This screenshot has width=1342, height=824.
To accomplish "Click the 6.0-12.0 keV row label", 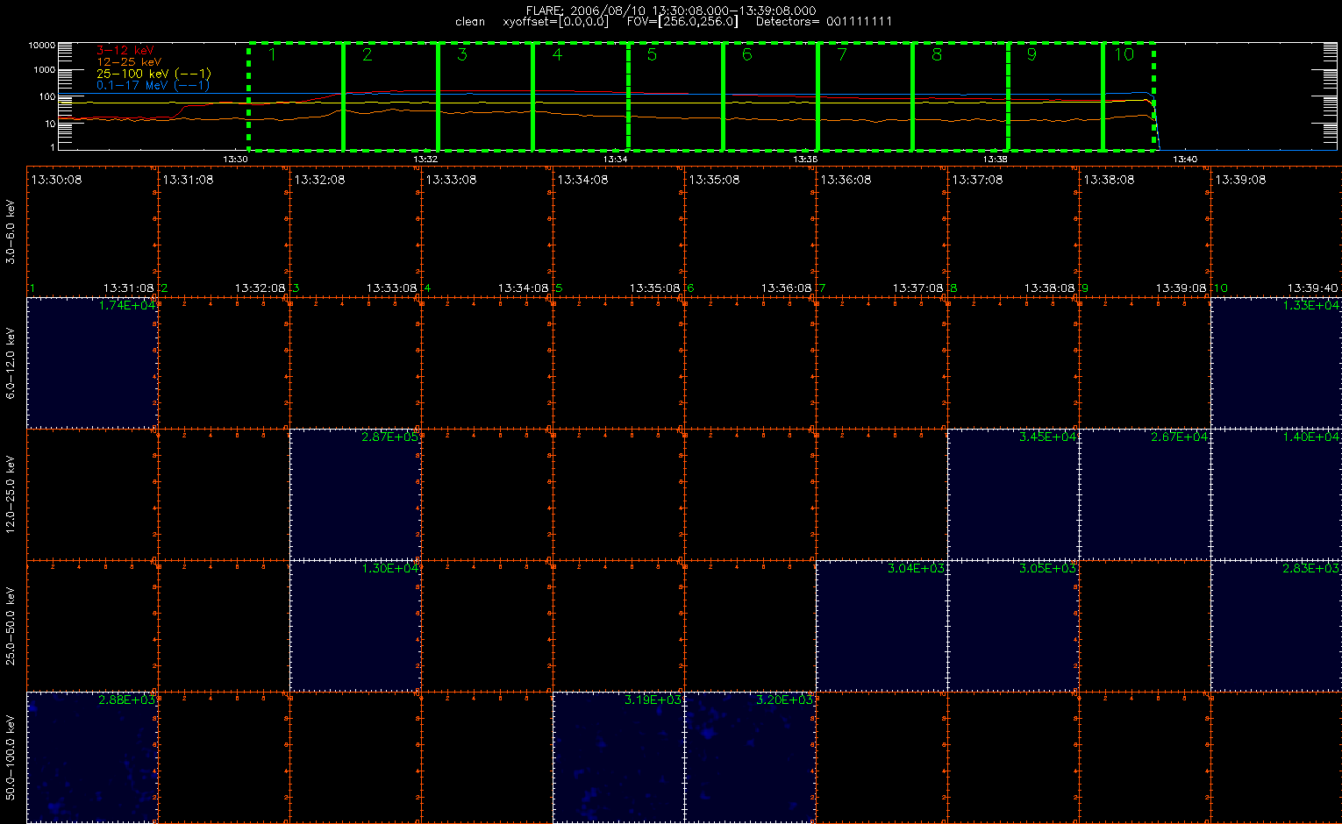I will pyautogui.click(x=11, y=364).
